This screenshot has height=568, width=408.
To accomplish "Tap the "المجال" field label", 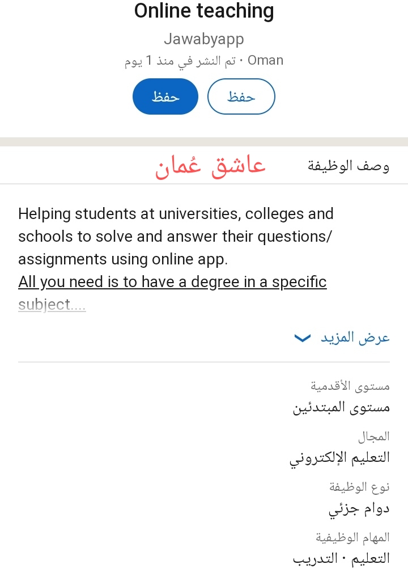I will [x=374, y=436].
